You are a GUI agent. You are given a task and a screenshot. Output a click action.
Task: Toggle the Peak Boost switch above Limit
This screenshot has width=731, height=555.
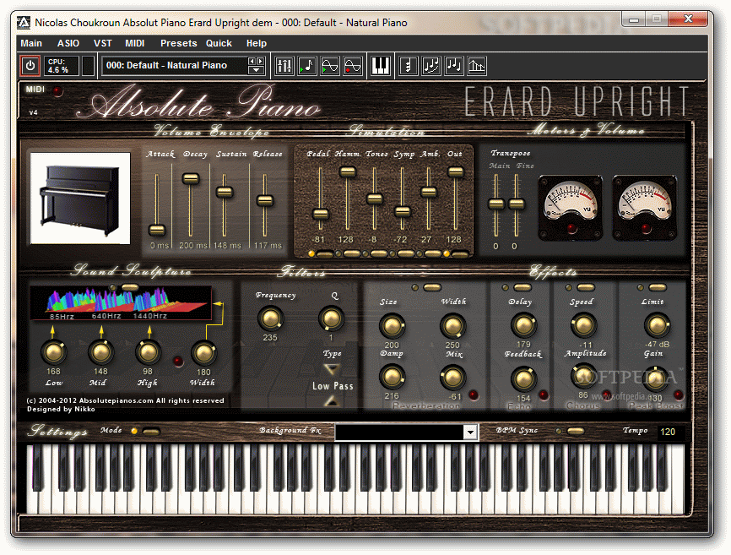(x=658, y=288)
